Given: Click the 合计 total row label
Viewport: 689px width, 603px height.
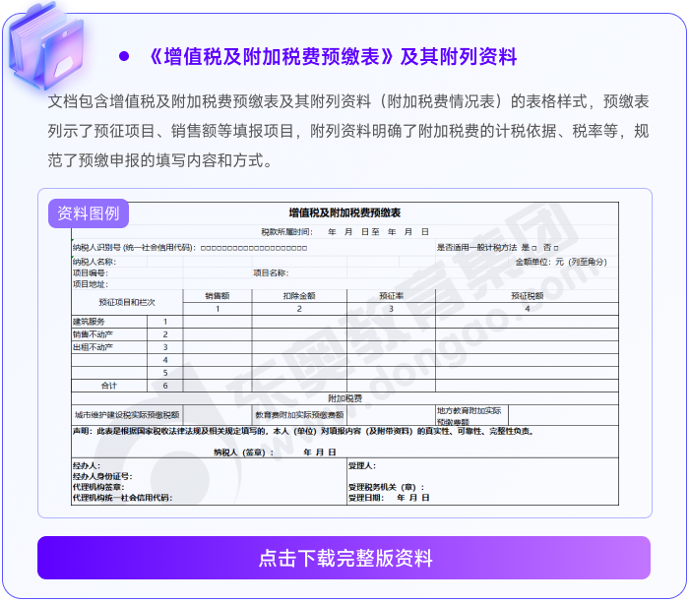Looking at the screenshot, I should pos(109,386).
